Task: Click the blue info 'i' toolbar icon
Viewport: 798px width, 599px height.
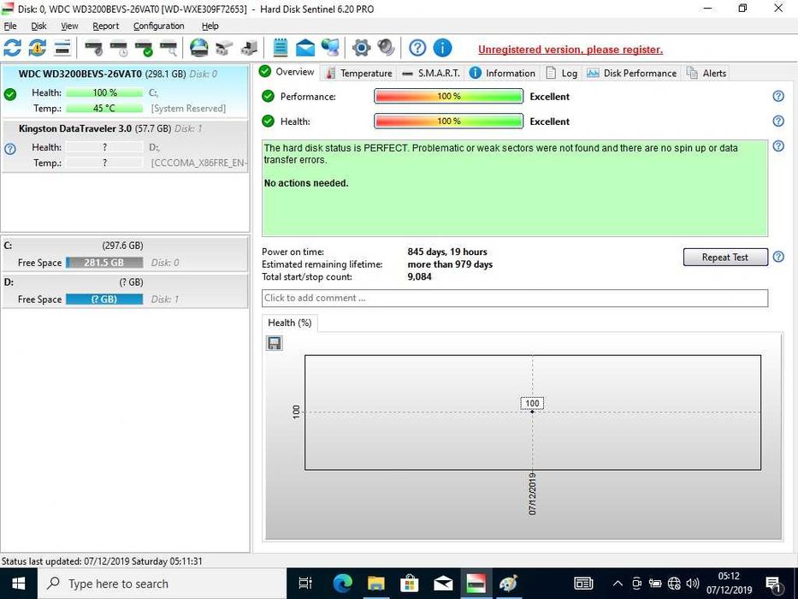Action: click(x=442, y=48)
